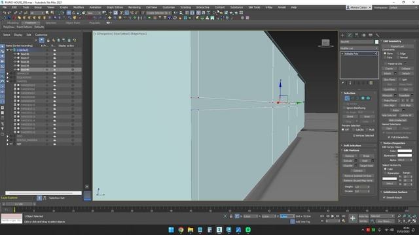Open the Windows Start menu

172,230
